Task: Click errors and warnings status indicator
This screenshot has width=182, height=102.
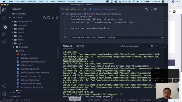Action: [25, 100]
